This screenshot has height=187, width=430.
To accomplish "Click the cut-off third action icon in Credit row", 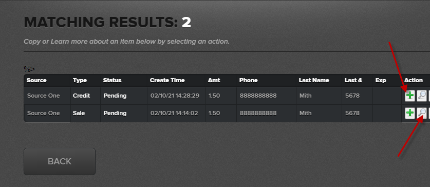I will 429,96.
